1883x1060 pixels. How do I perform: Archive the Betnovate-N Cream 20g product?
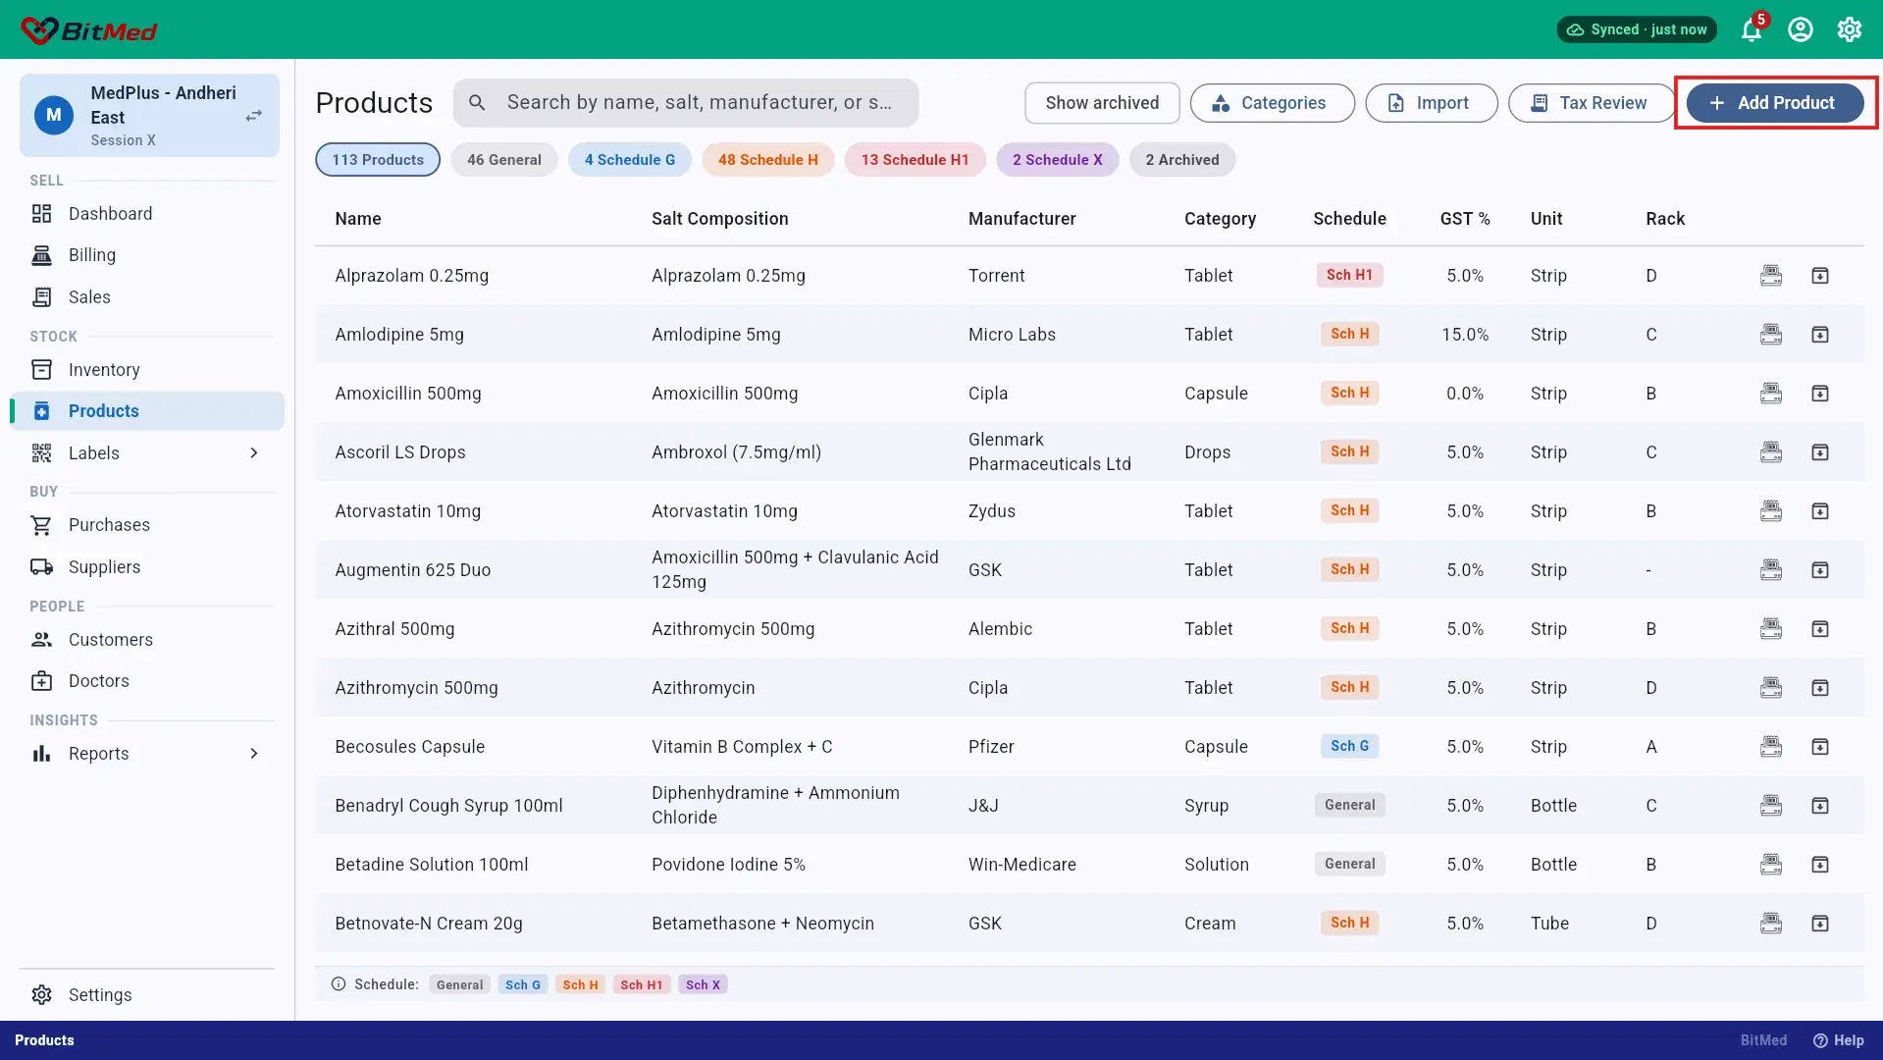click(1820, 924)
